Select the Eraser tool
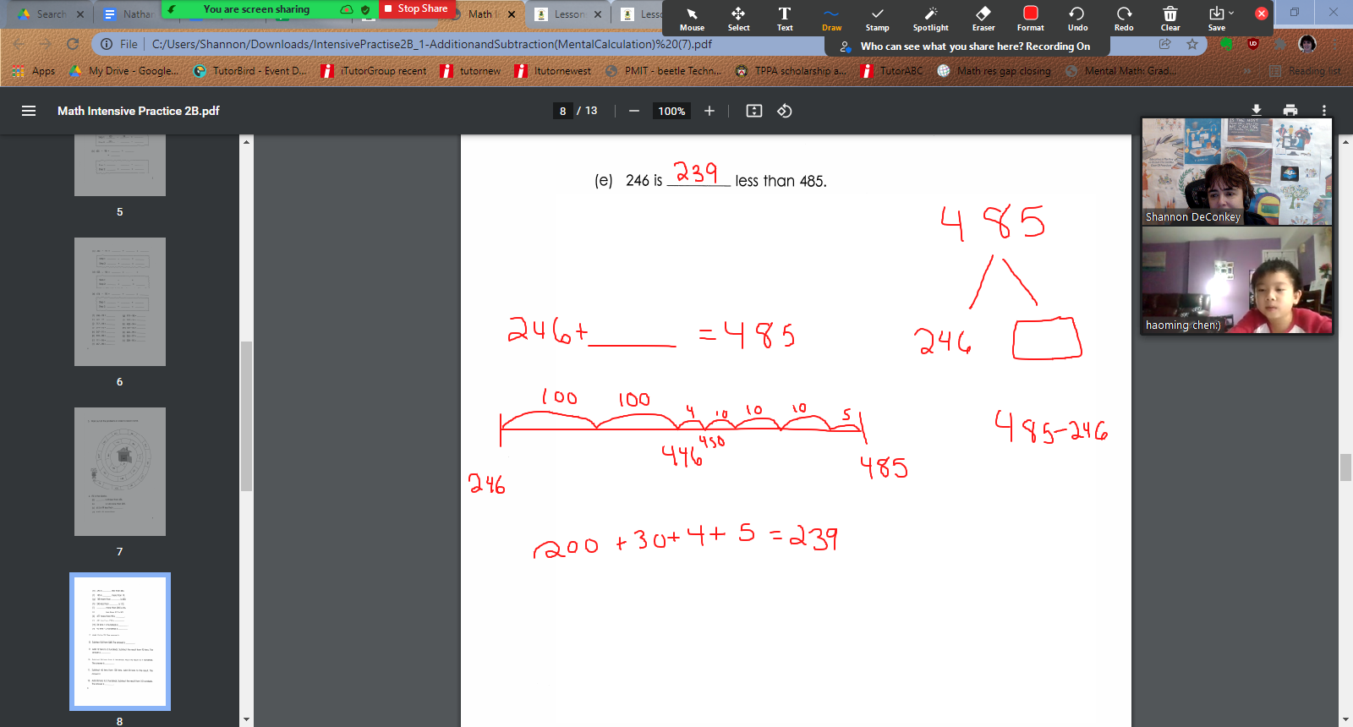Viewport: 1353px width, 727px height. pyautogui.click(x=983, y=19)
